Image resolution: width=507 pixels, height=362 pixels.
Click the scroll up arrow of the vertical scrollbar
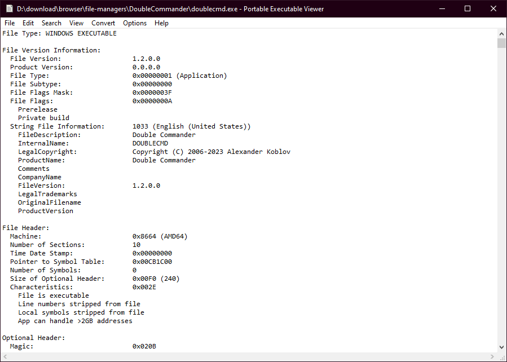(501, 33)
